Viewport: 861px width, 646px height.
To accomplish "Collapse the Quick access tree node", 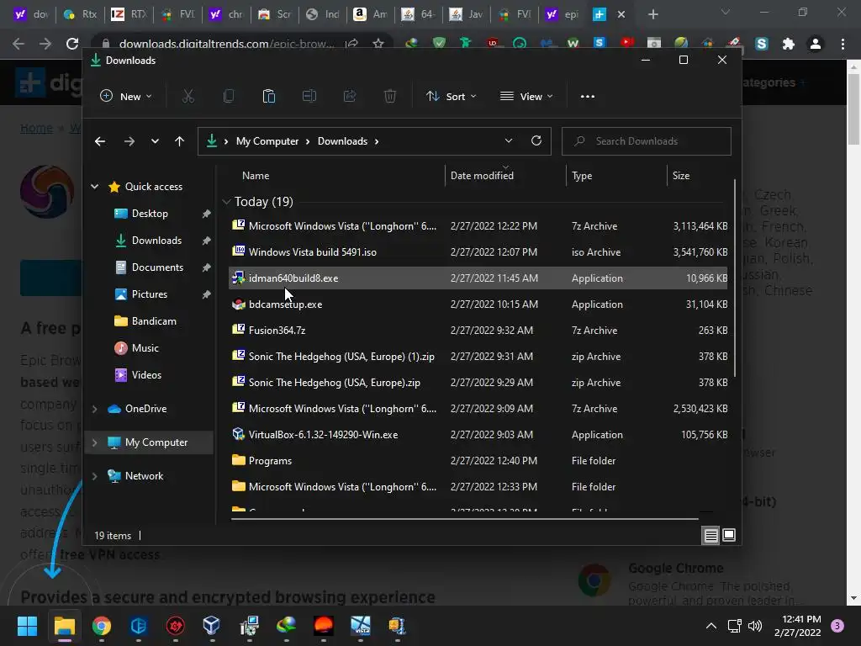I will pyautogui.click(x=94, y=187).
